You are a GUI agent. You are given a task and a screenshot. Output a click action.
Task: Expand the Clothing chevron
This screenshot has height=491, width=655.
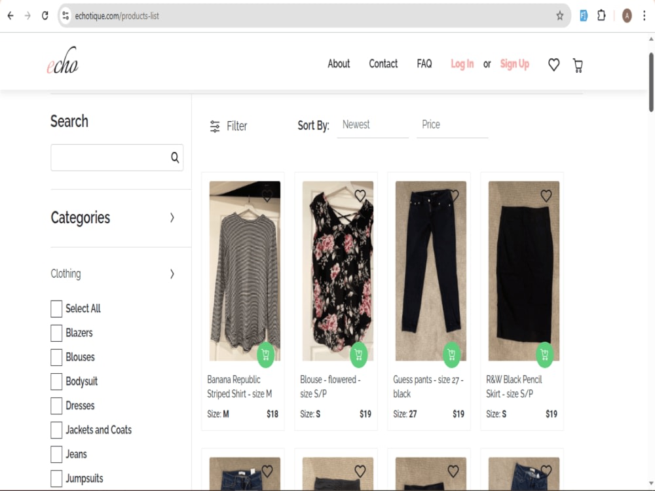tap(172, 274)
